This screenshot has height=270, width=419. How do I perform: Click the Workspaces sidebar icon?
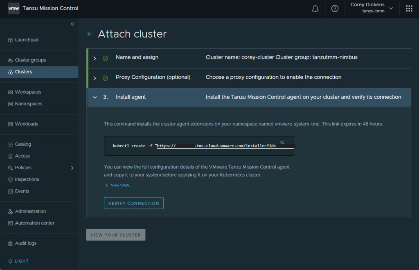click(x=10, y=92)
